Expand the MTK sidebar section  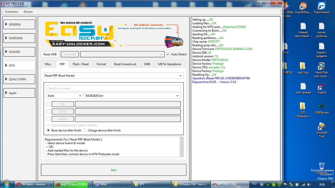coord(19,66)
